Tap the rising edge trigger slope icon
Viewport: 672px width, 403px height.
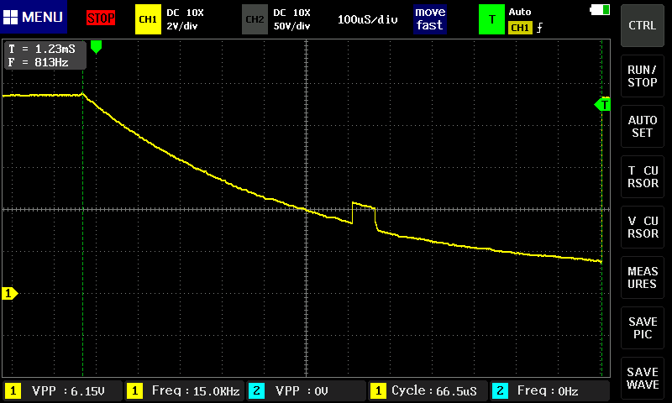click(539, 28)
